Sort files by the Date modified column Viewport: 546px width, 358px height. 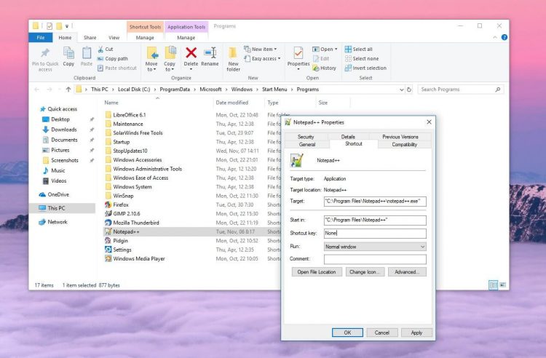coord(232,103)
